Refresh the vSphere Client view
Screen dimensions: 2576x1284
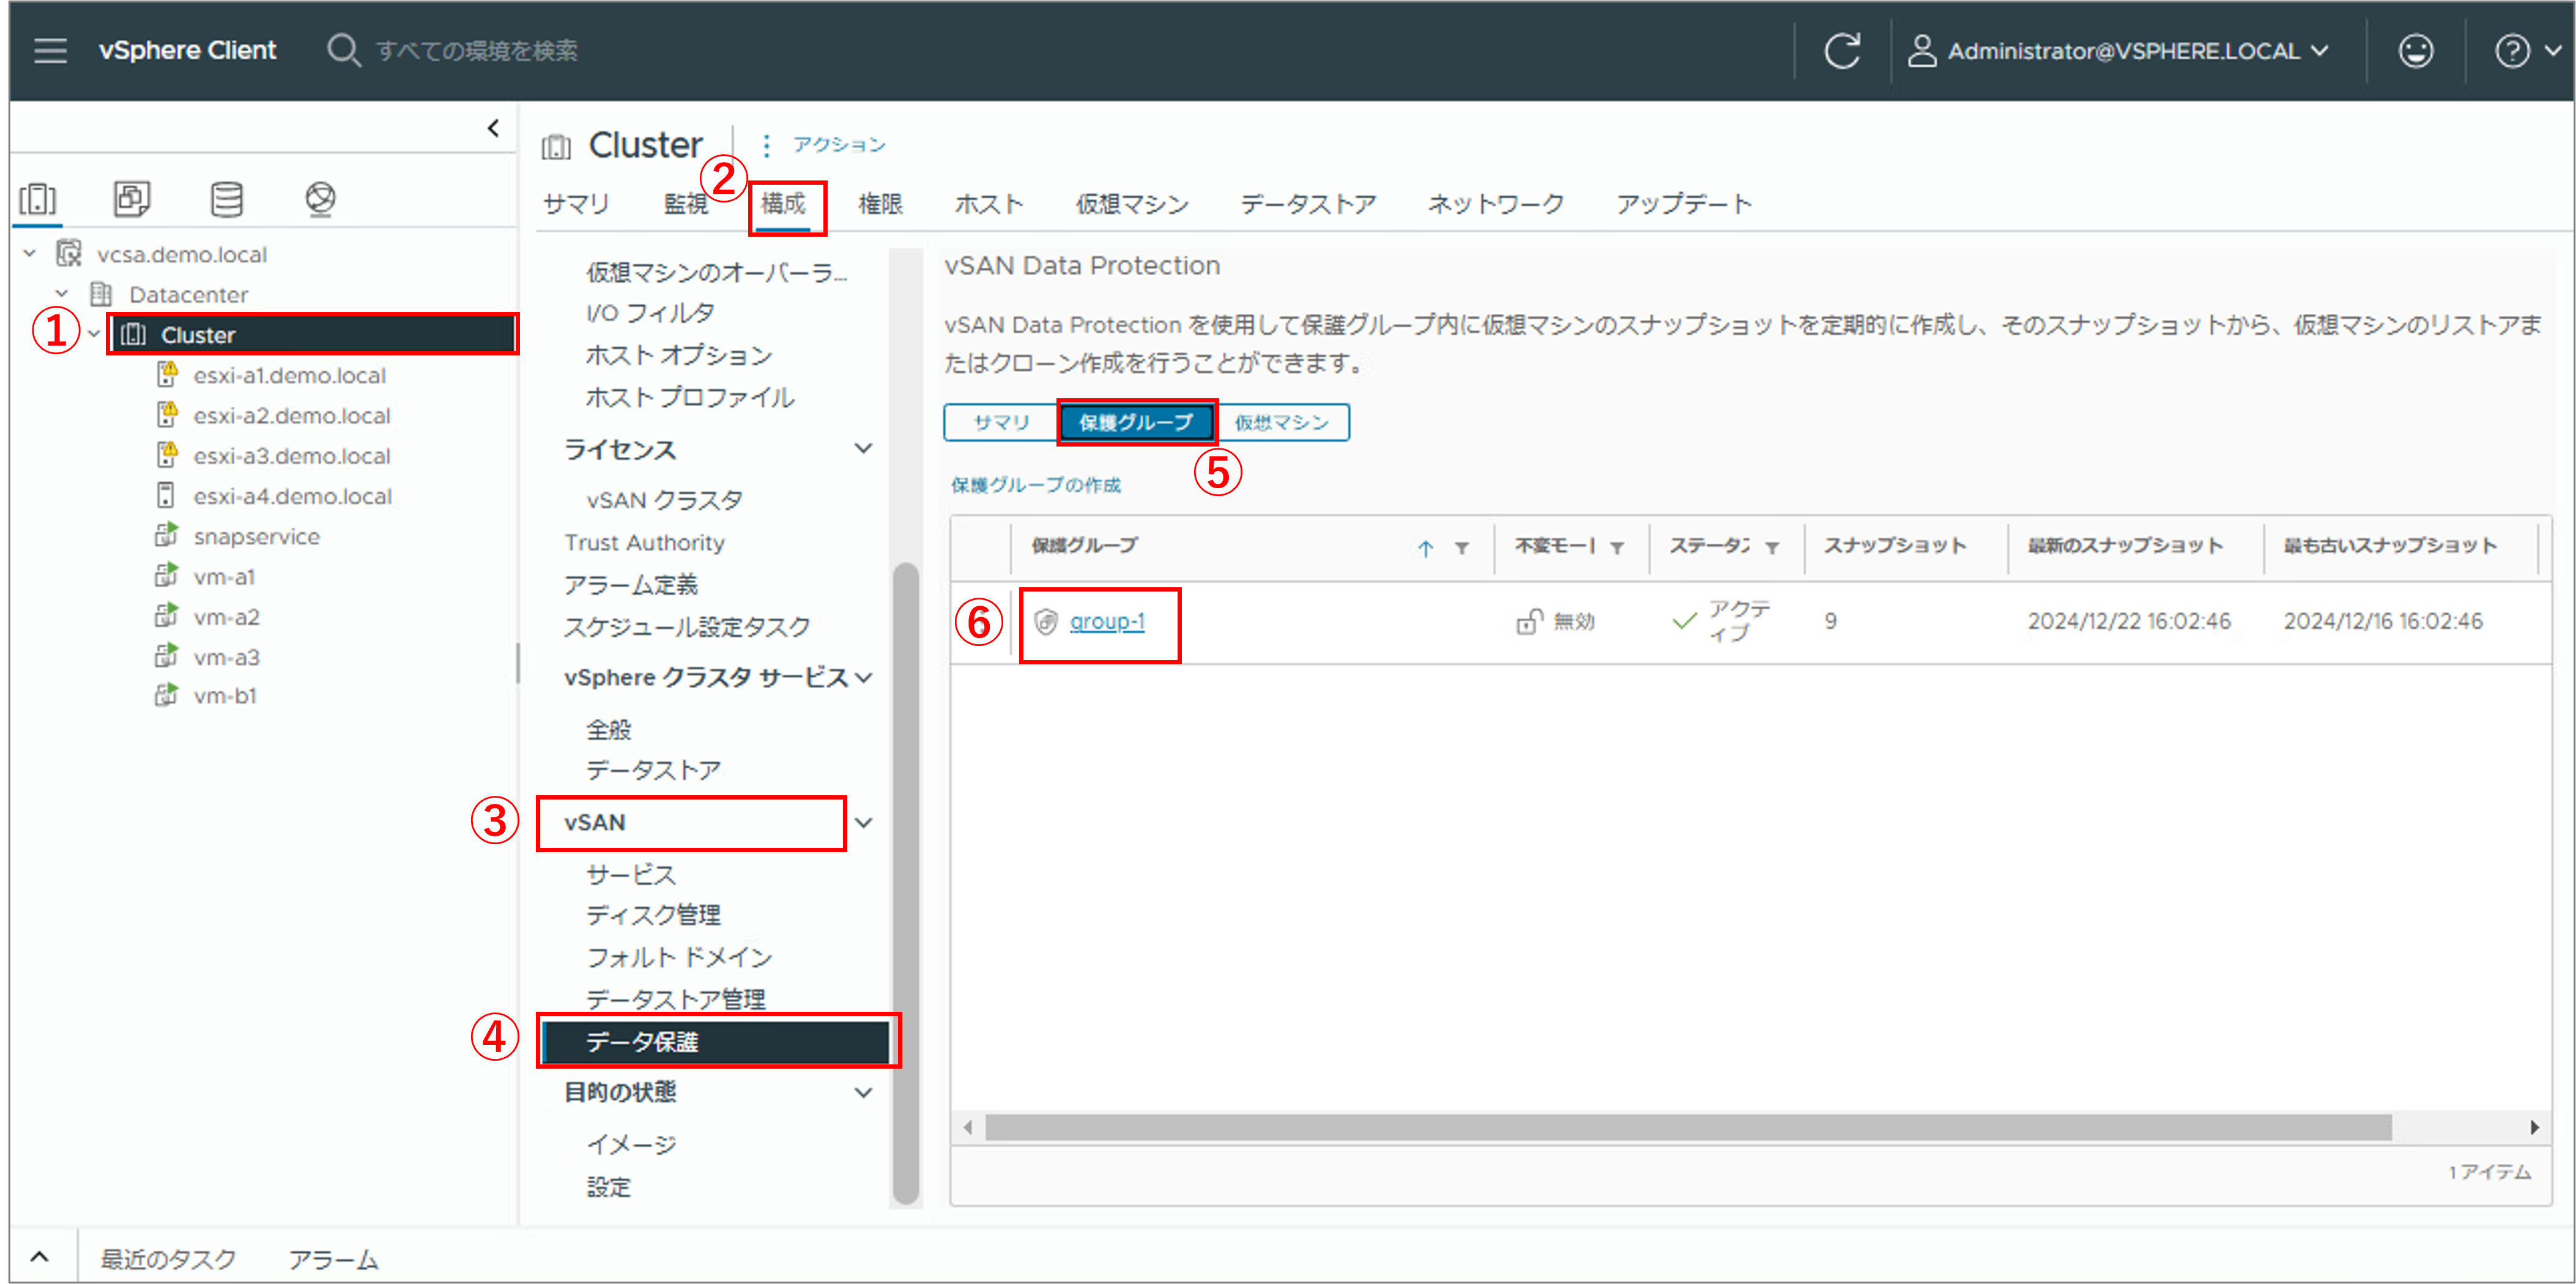[x=1842, y=50]
